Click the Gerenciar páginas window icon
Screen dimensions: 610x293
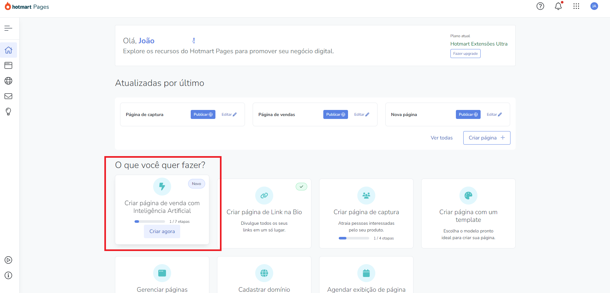tap(162, 273)
